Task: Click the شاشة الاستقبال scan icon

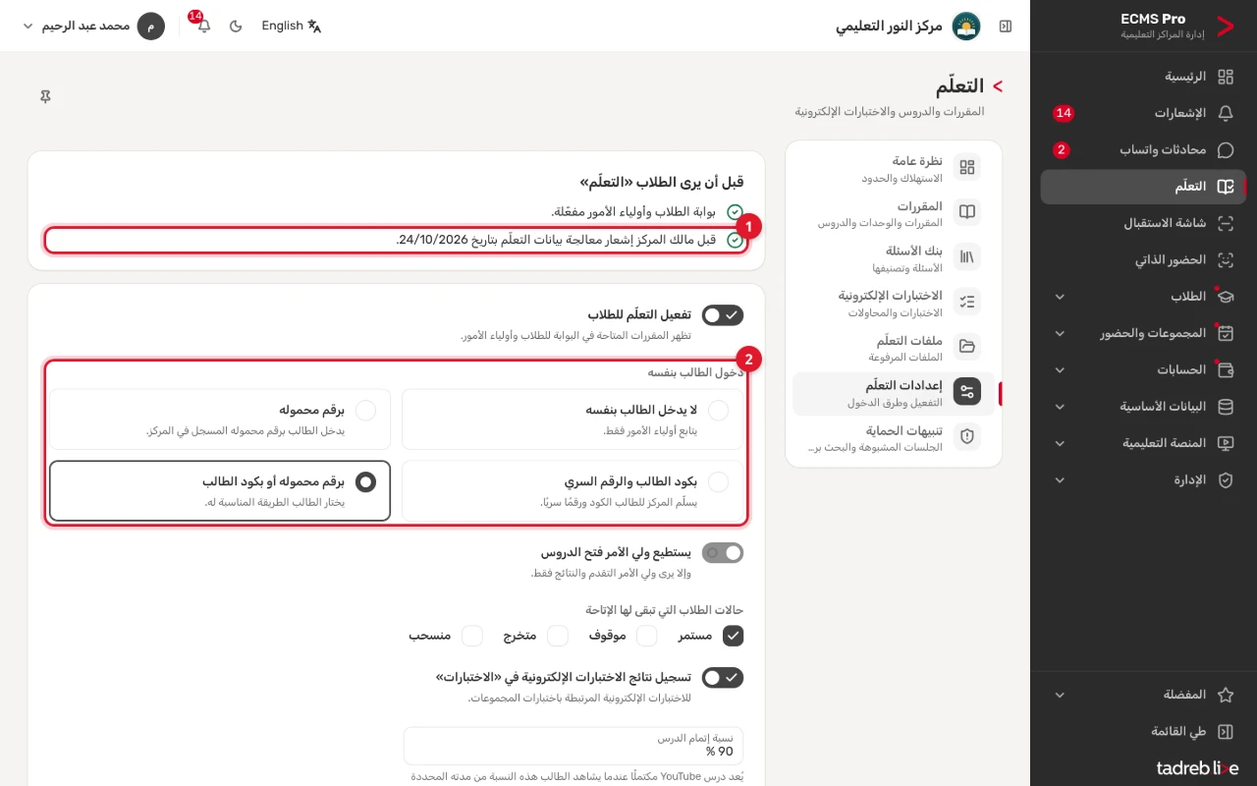Action: (x=1226, y=223)
